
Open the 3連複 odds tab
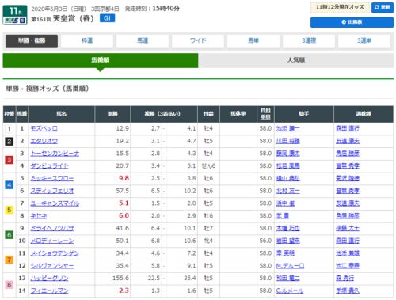309,41
